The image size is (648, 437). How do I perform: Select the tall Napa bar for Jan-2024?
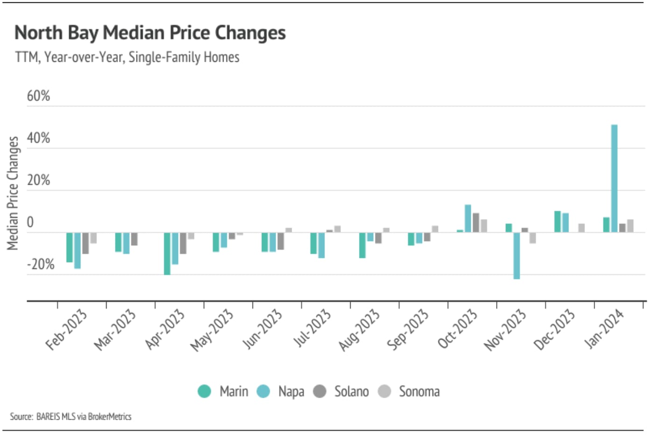(614, 178)
